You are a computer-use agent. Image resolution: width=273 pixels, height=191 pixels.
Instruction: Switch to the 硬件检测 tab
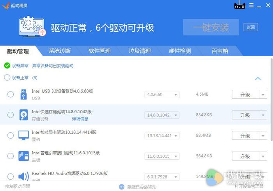tap(180, 51)
